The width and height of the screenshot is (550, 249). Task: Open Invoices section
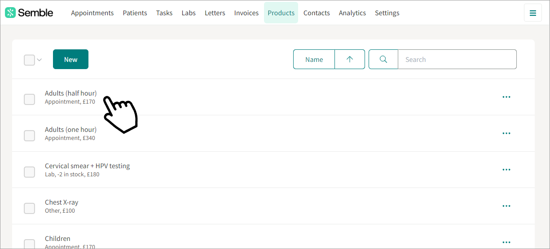[x=246, y=13]
